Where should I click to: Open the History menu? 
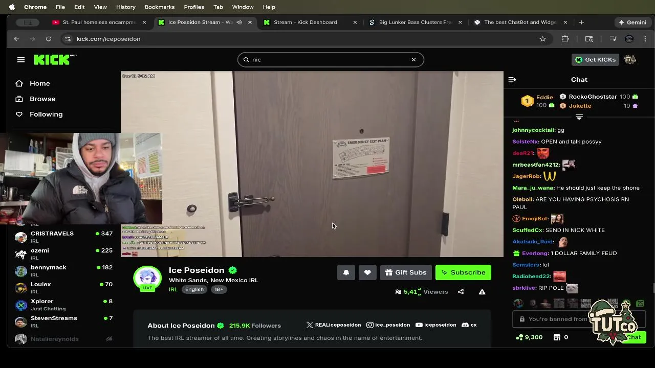tap(125, 7)
